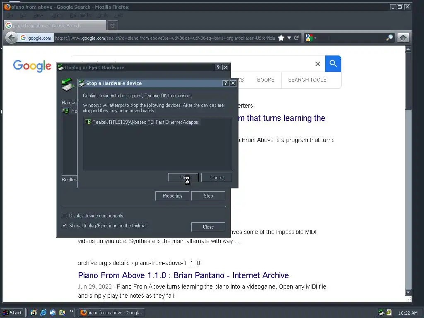Click the page scrollbar up arrow
This screenshot has width=424, height=318.
[x=408, y=49]
